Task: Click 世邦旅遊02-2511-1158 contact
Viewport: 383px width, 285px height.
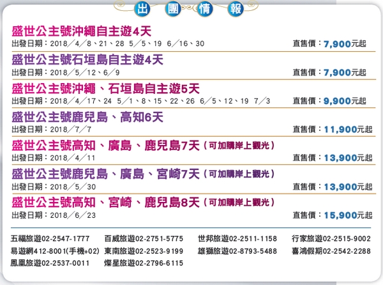Action: click(x=237, y=238)
